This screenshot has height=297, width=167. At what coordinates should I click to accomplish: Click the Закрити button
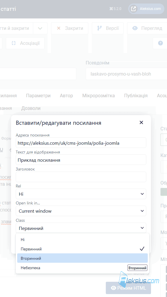(70, 28)
